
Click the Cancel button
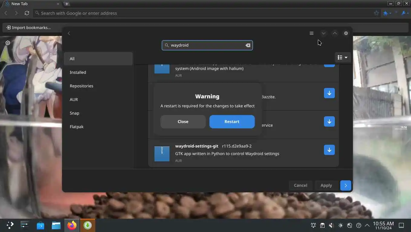[x=300, y=185]
